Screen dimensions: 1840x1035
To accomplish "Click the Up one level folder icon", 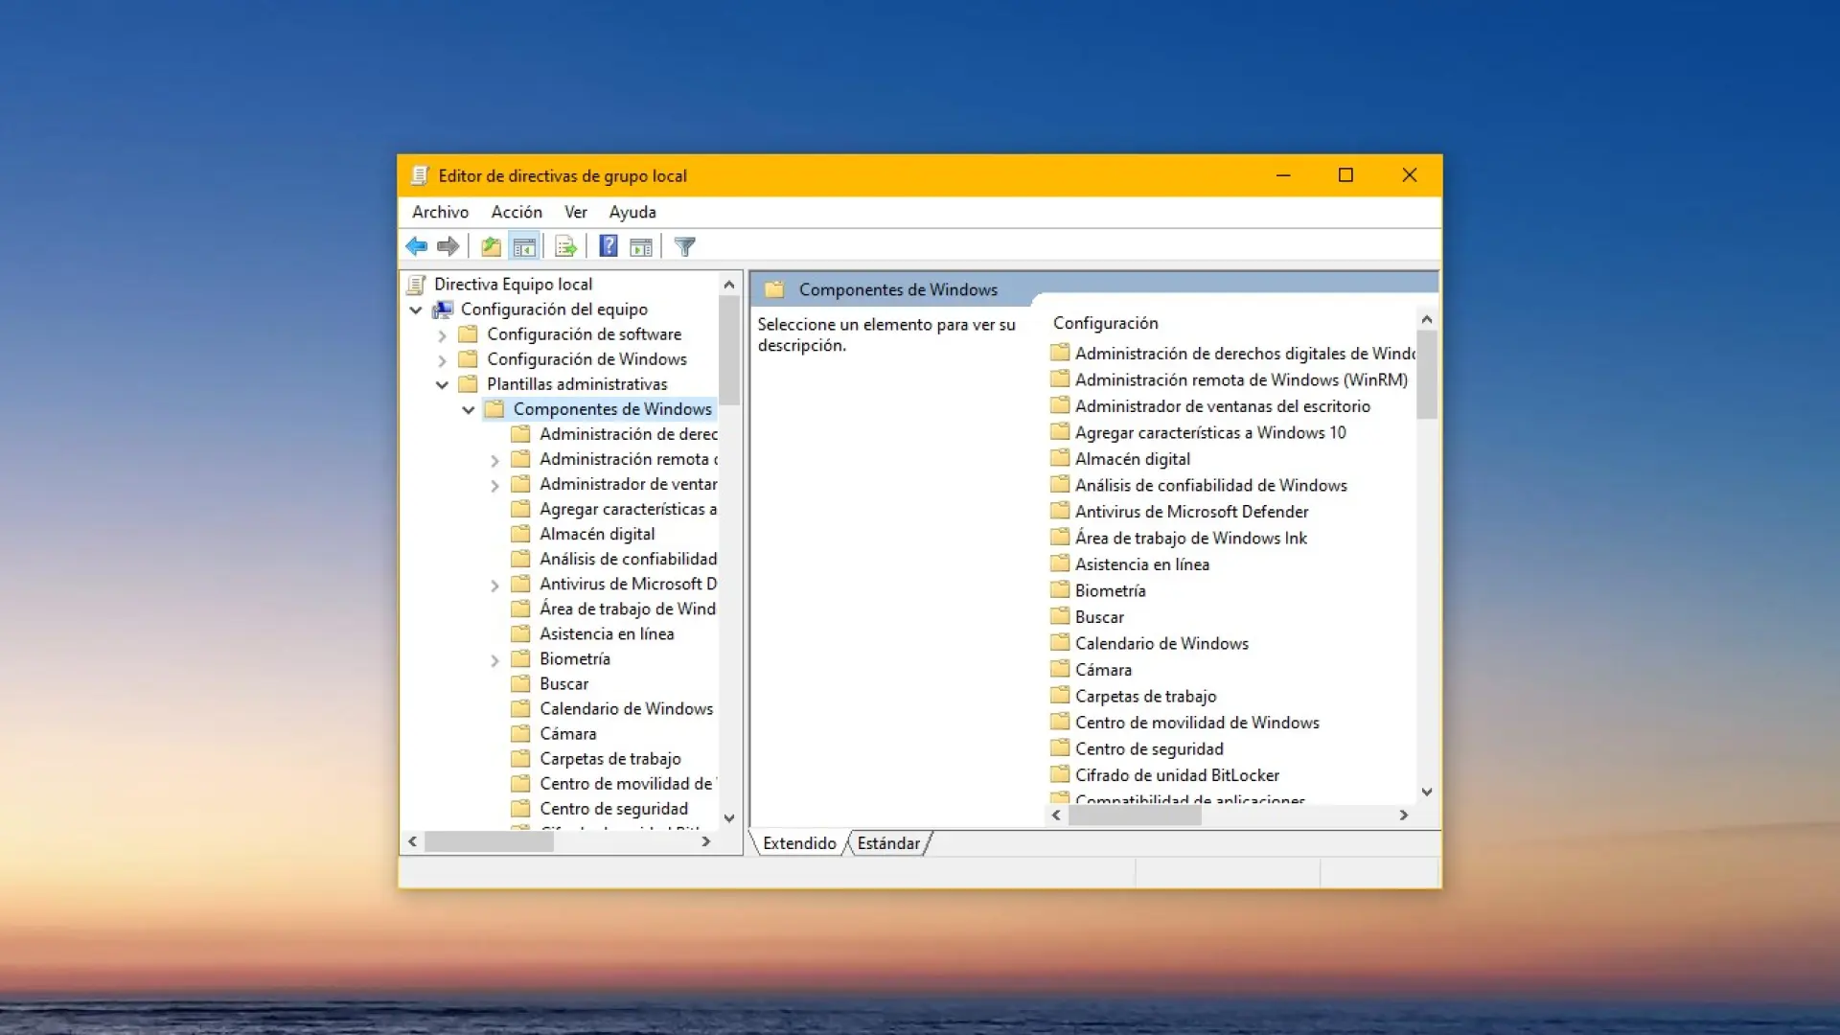I will coord(491,246).
